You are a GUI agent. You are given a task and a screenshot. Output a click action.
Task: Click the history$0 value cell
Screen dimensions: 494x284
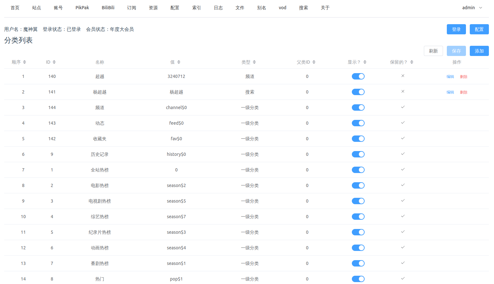pos(176,154)
